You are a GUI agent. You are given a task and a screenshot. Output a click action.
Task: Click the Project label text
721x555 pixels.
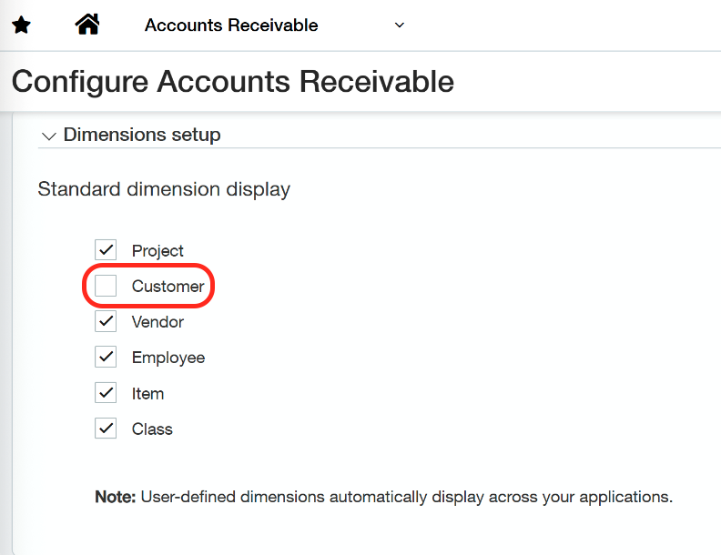[x=157, y=250]
